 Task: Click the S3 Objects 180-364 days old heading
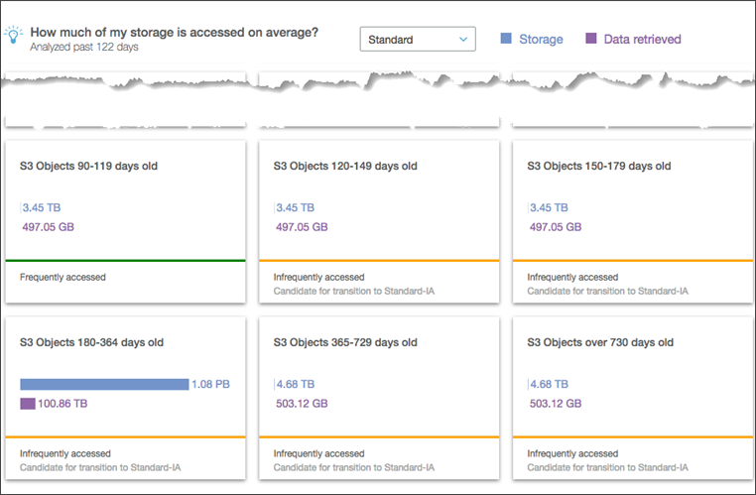click(91, 342)
